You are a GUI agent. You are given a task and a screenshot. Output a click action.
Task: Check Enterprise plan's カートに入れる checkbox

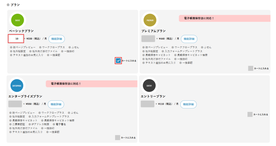(x=118, y=137)
